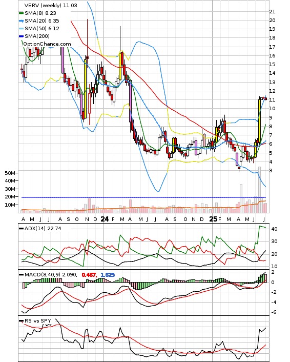Image resolution: width=290 pixels, height=362 pixels.
Task: Click the blue MACD signal value 1.625
Action: [108, 275]
